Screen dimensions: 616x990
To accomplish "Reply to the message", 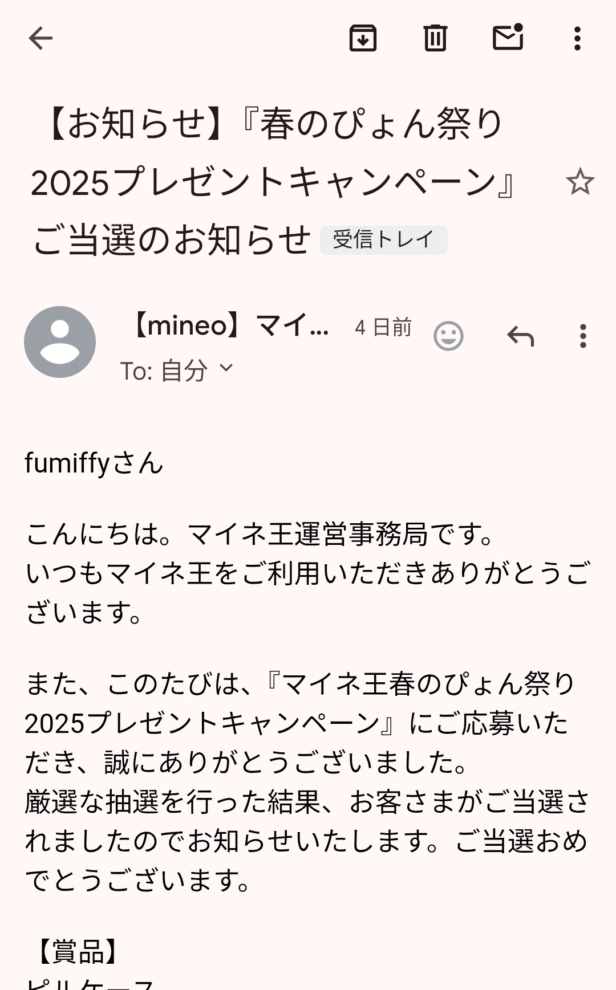I will (x=521, y=336).
